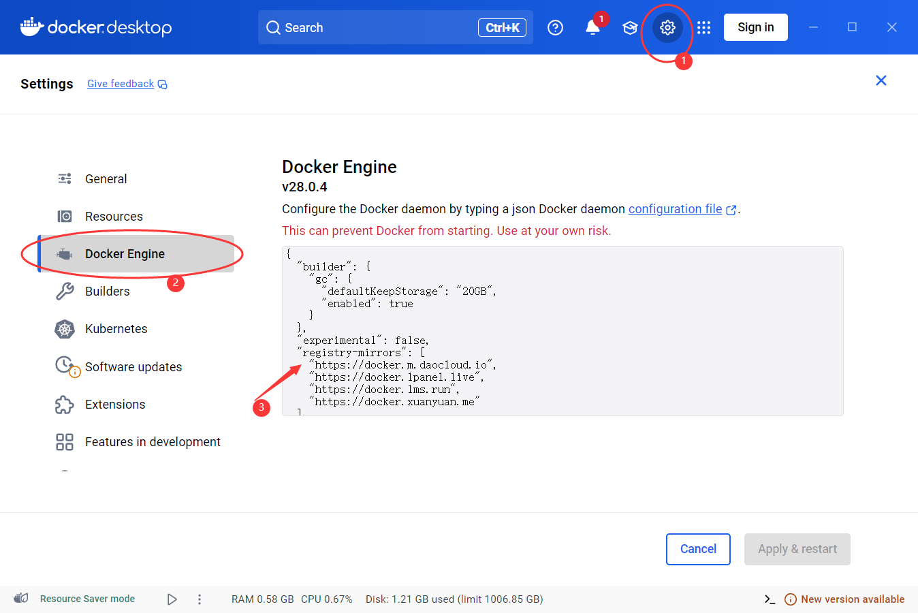Screen dimensions: 918x613
Task: Open notifications bell icon
Action: tap(592, 27)
